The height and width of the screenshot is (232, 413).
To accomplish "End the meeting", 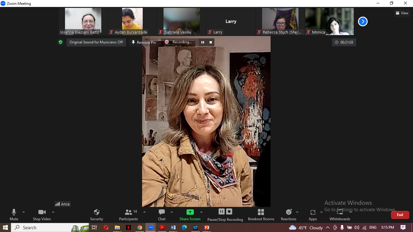I will click(x=400, y=215).
